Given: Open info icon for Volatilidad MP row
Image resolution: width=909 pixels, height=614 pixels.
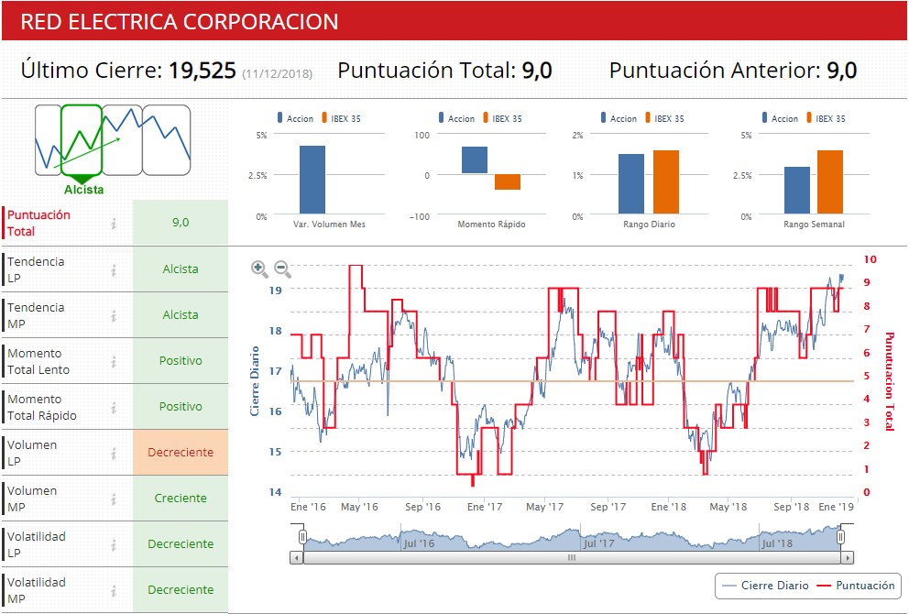Looking at the screenshot, I should pyautogui.click(x=114, y=591).
